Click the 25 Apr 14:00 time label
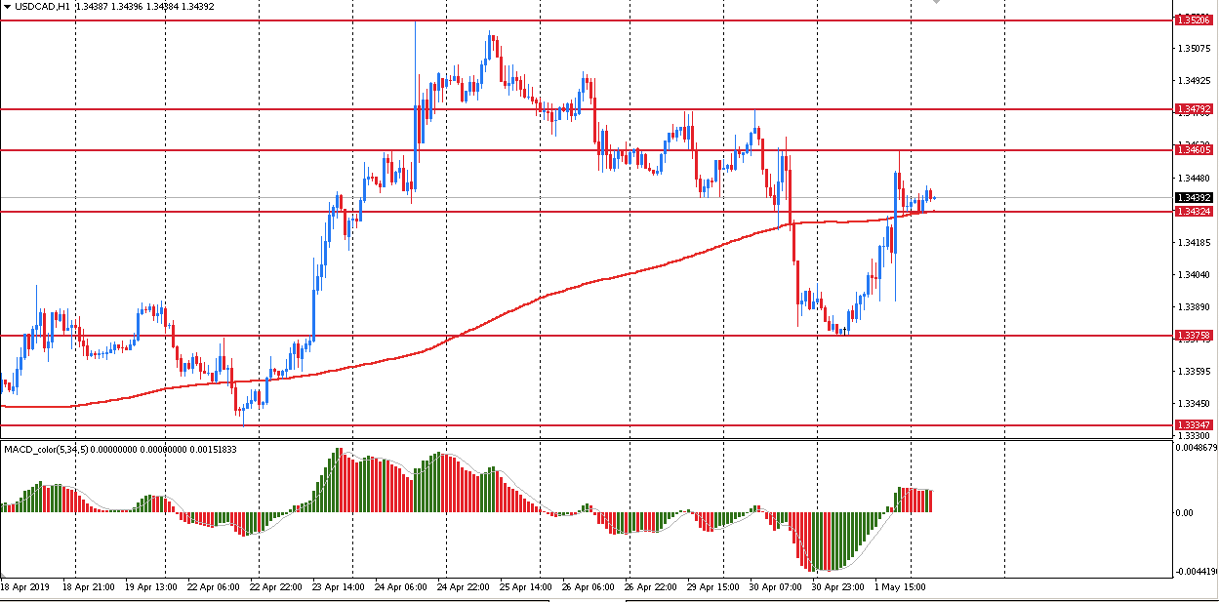The height and width of the screenshot is (602, 1219). pyautogui.click(x=526, y=587)
